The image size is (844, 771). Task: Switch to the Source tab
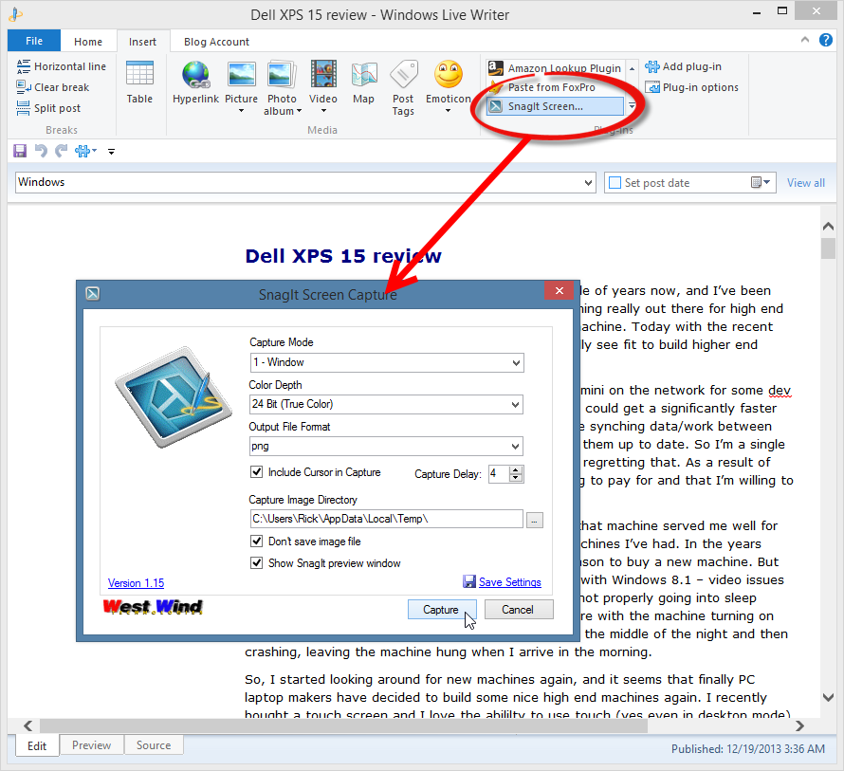154,745
